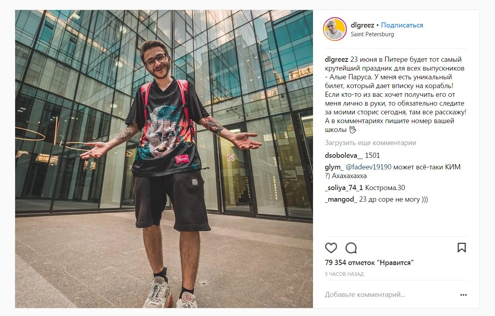Open _soliya_74_1 commenter profile

[x=344, y=188]
